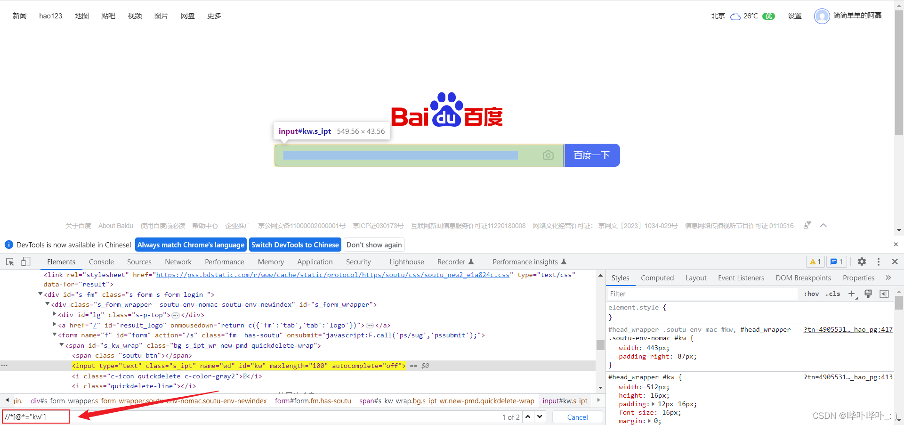Image resolution: width=904 pixels, height=425 pixels.
Task: Open the Lighthouse tab
Action: 407,262
